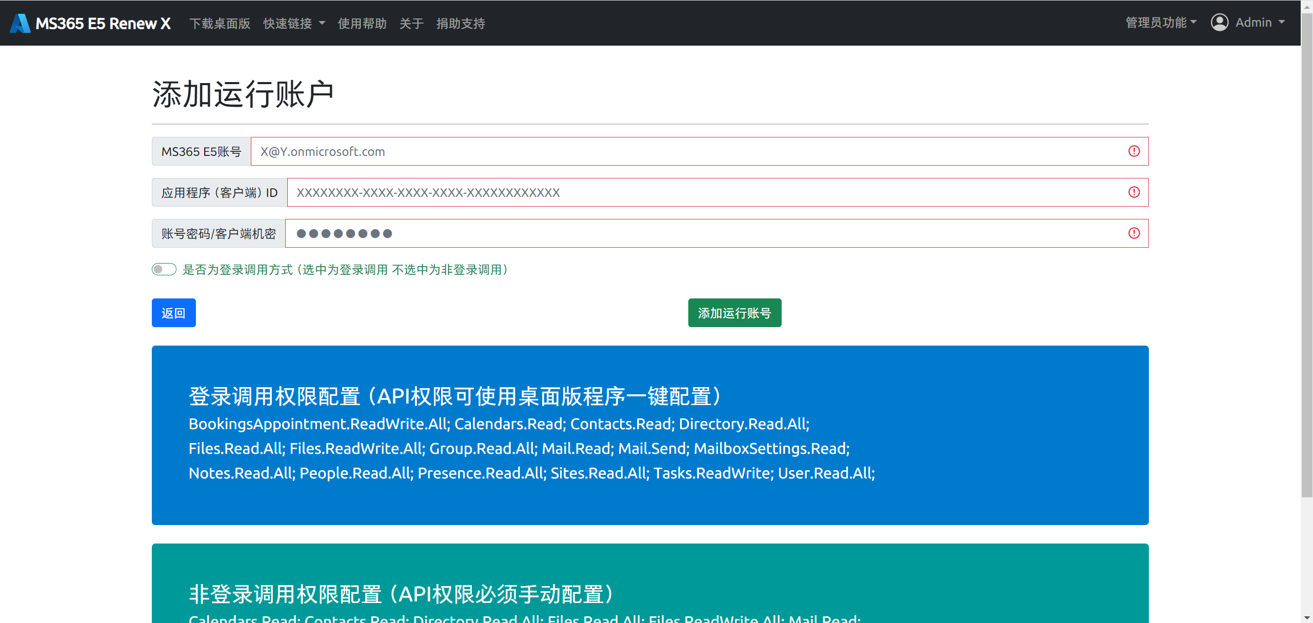Click the error icon beside MS365 E5账号 field
Image resolution: width=1313 pixels, height=623 pixels.
click(x=1133, y=151)
